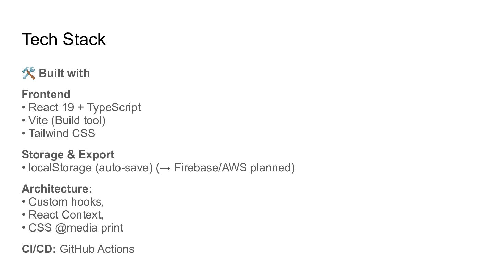Click the Frontend section heading
The height and width of the screenshot is (277, 493).
pyautogui.click(x=46, y=94)
